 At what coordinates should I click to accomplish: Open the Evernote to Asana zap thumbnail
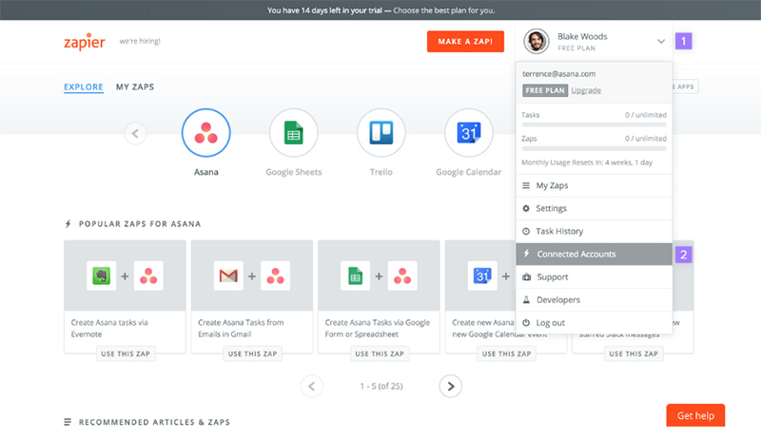(x=125, y=276)
